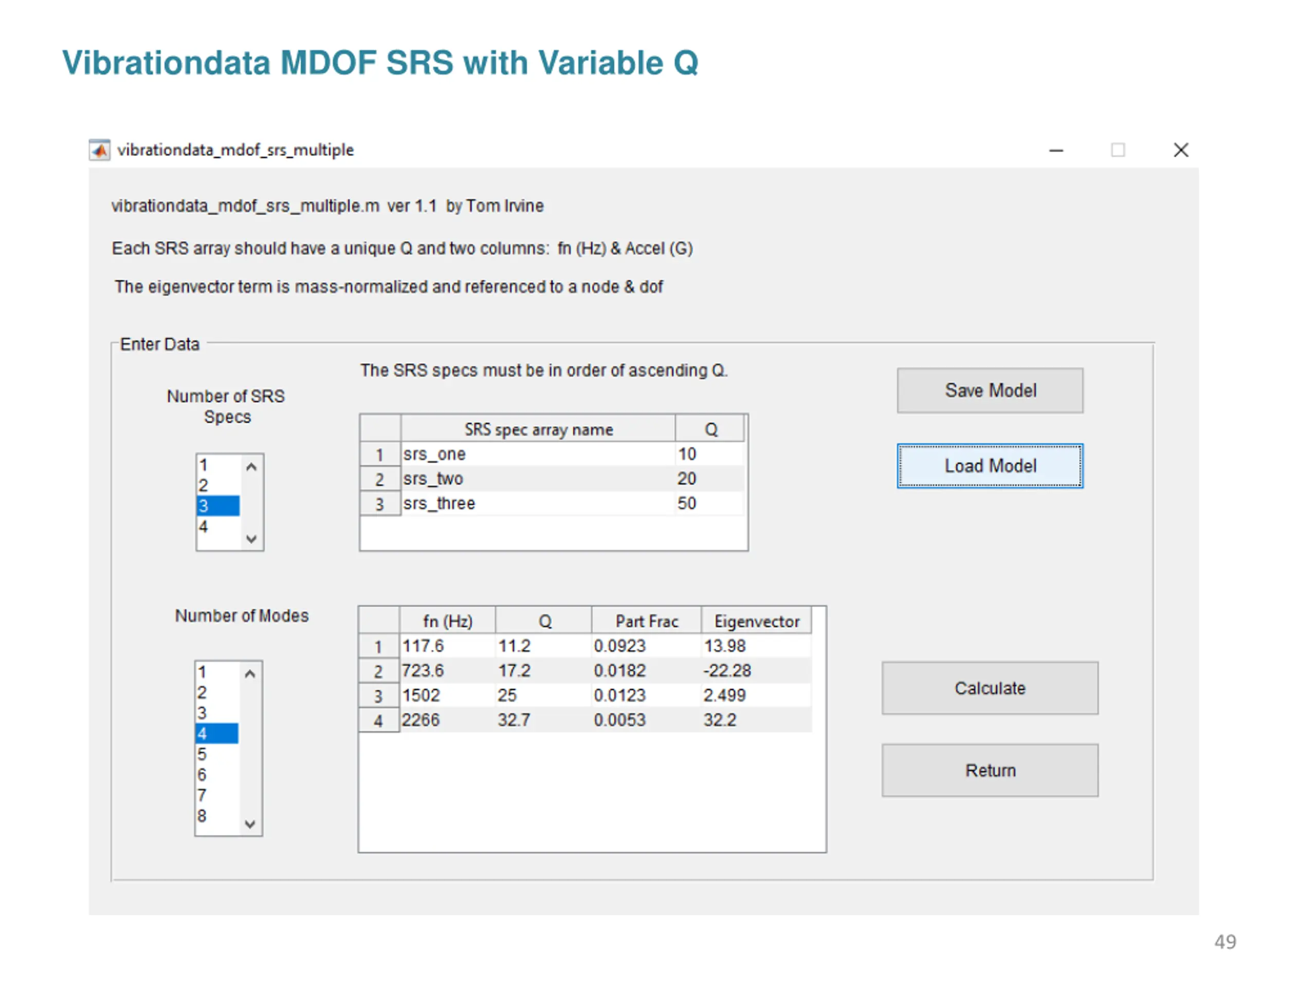The image size is (1316, 987).
Task: Select 4 in Number of SRS Specs list
Action: (x=218, y=526)
